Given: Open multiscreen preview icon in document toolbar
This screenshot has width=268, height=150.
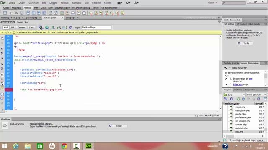Looking at the screenshot, I should 41,27.
